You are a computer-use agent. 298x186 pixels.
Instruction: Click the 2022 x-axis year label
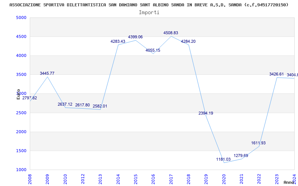[259, 179]
